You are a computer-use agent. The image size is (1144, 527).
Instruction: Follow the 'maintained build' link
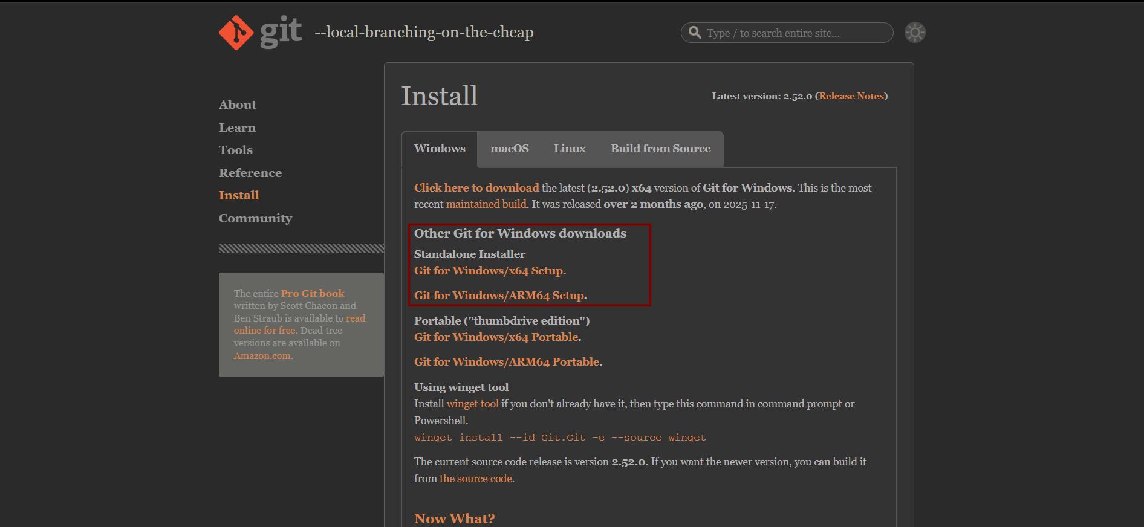(486, 204)
